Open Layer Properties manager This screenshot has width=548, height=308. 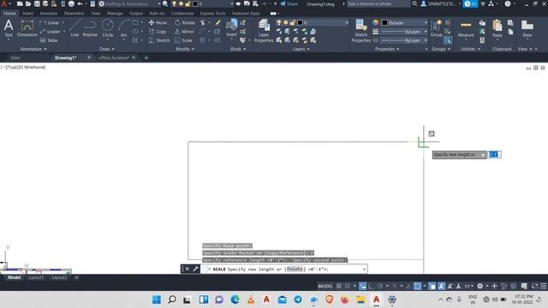coord(264,31)
